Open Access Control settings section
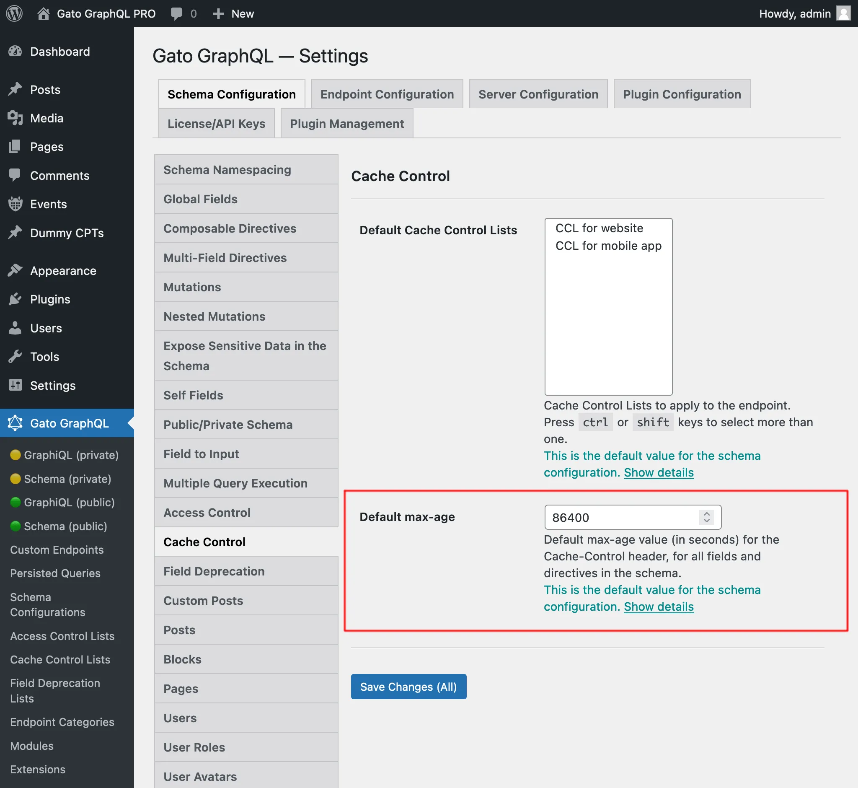858x788 pixels. pyautogui.click(x=246, y=513)
